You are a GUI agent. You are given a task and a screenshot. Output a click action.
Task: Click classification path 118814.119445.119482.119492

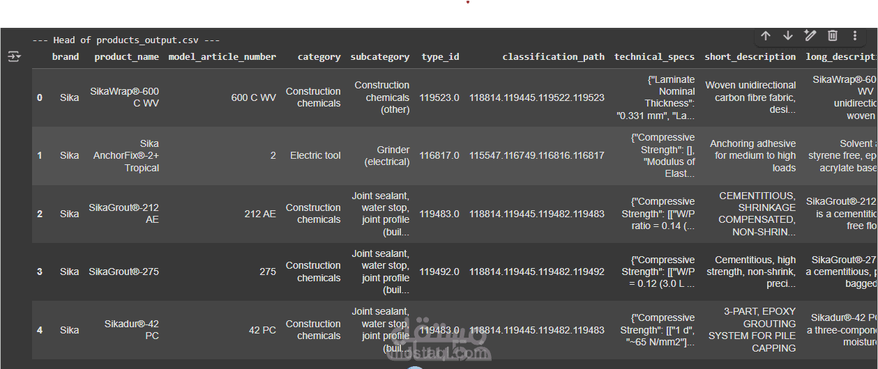[x=537, y=272]
